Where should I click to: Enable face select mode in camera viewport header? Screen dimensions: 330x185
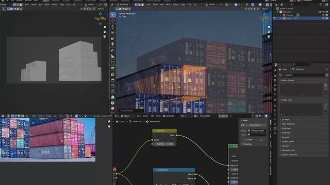(143, 5)
